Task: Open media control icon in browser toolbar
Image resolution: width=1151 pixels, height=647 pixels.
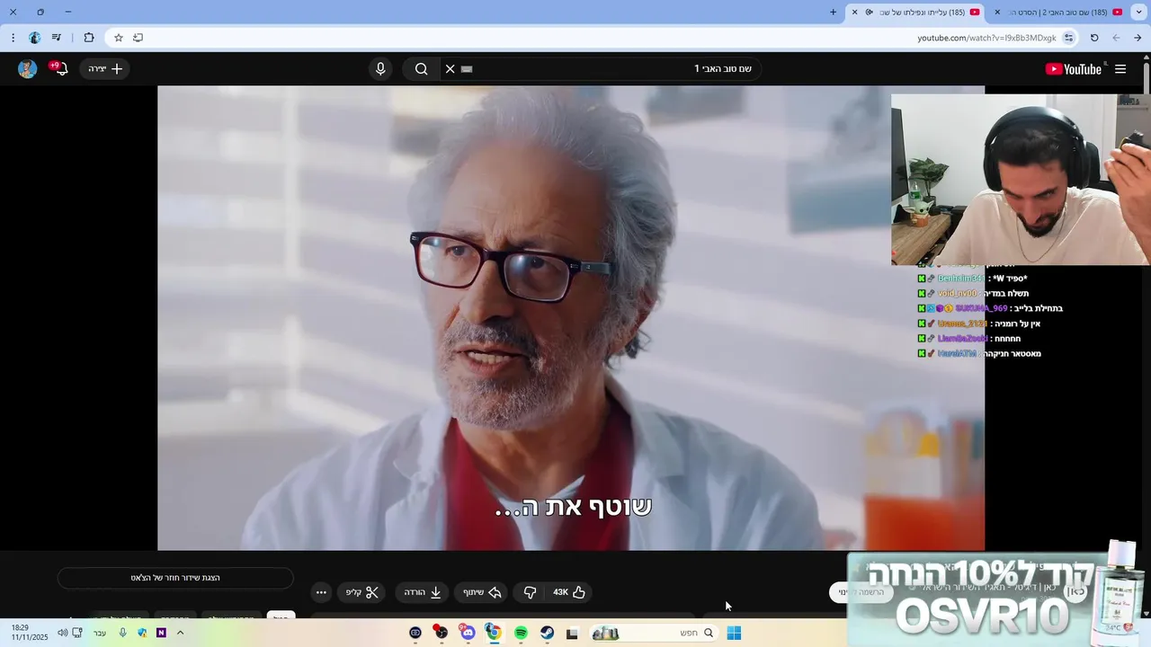Action: tap(57, 38)
